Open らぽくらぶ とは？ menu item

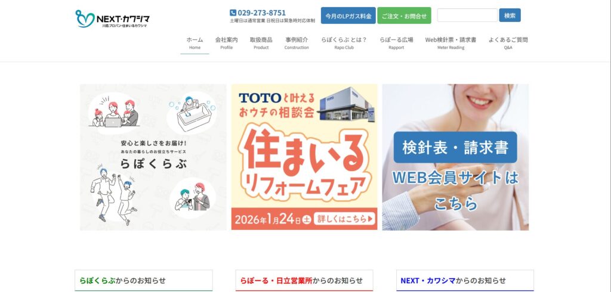(344, 43)
